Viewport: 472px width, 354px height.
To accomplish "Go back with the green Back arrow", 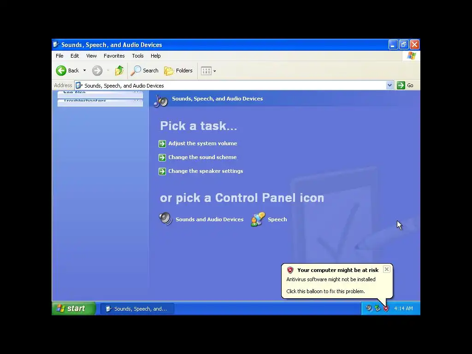I will pyautogui.click(x=61, y=71).
